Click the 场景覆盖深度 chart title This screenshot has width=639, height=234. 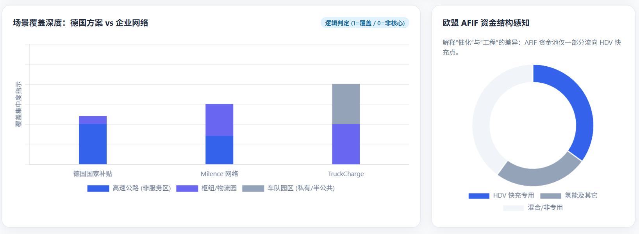(80, 23)
